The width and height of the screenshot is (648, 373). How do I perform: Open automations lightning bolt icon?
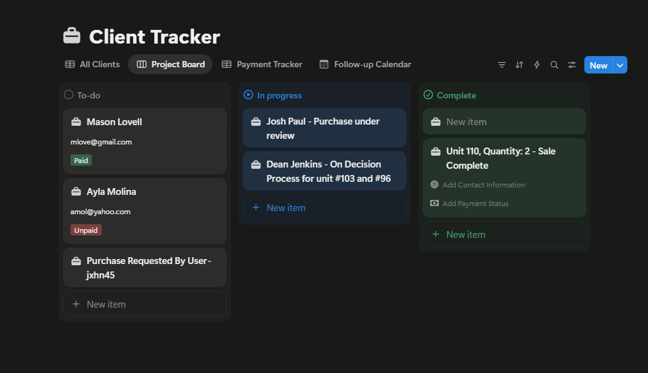click(x=537, y=65)
